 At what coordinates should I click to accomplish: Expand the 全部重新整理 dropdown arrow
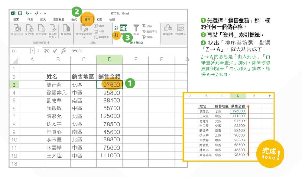pyautogui.click(x=84, y=38)
